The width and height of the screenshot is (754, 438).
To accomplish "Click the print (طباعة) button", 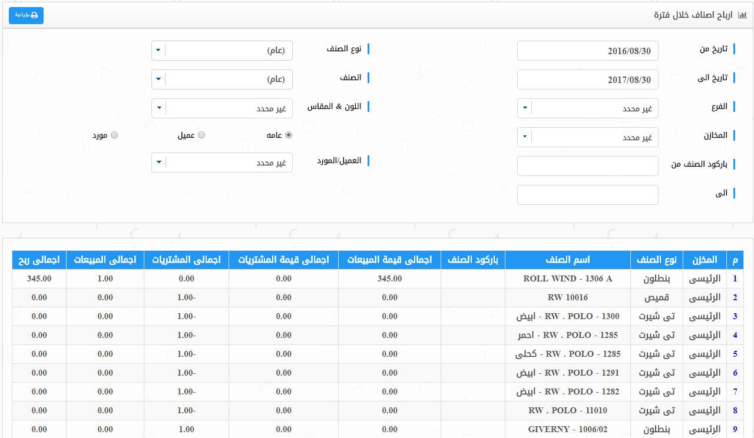I will pos(26,15).
